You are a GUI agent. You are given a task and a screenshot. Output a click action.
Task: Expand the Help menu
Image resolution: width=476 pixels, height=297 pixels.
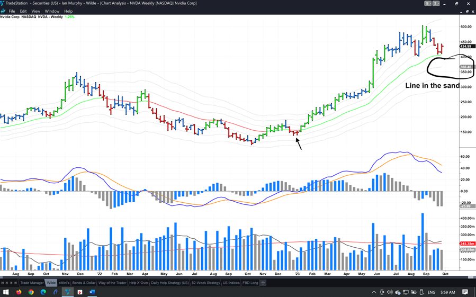[68, 11]
